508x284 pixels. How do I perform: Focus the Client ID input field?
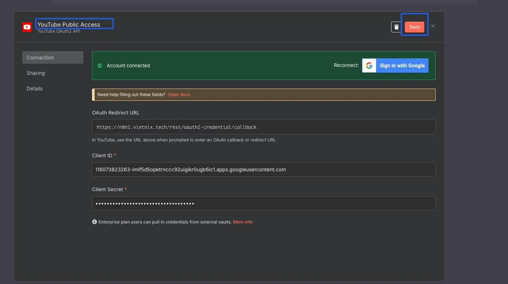tap(264, 170)
